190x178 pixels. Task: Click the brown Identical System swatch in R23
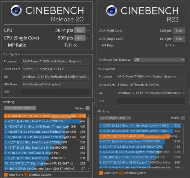point(121,173)
